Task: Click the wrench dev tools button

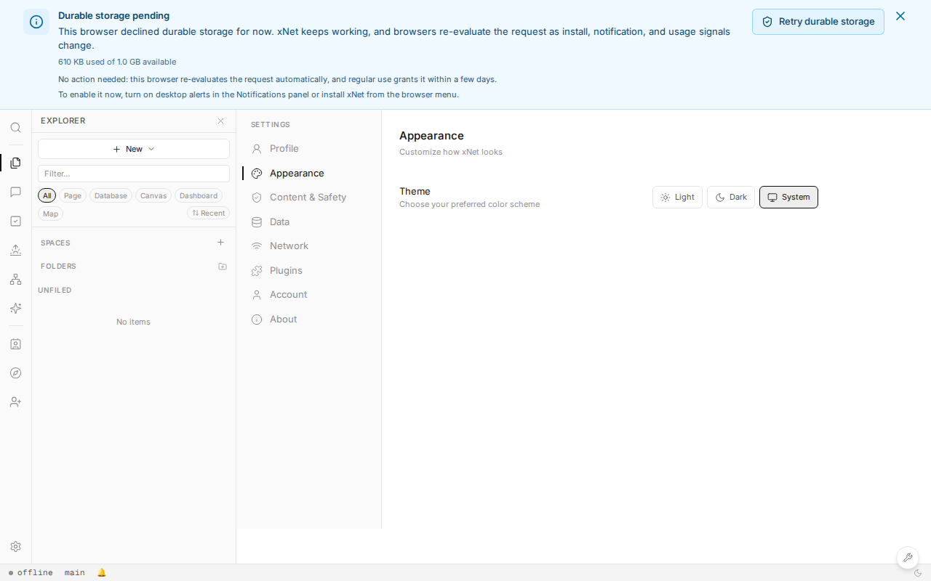Action: click(x=907, y=558)
